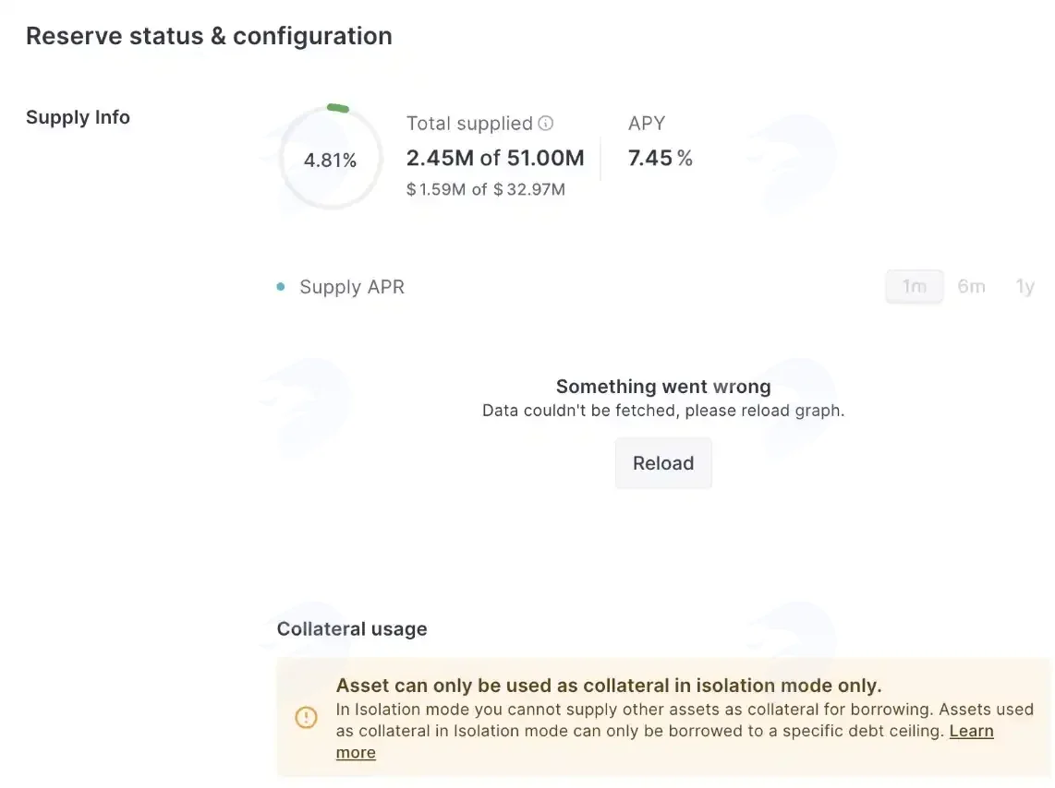Switch graph range to 6m
The image size is (1055, 788).
(x=971, y=287)
